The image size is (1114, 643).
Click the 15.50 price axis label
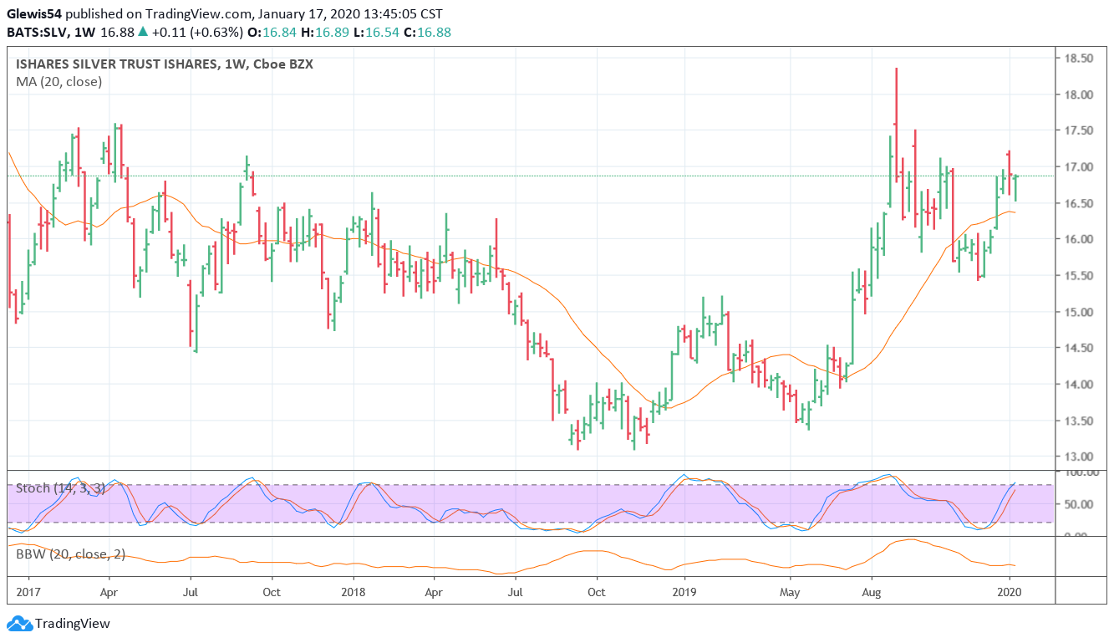coord(1078,276)
